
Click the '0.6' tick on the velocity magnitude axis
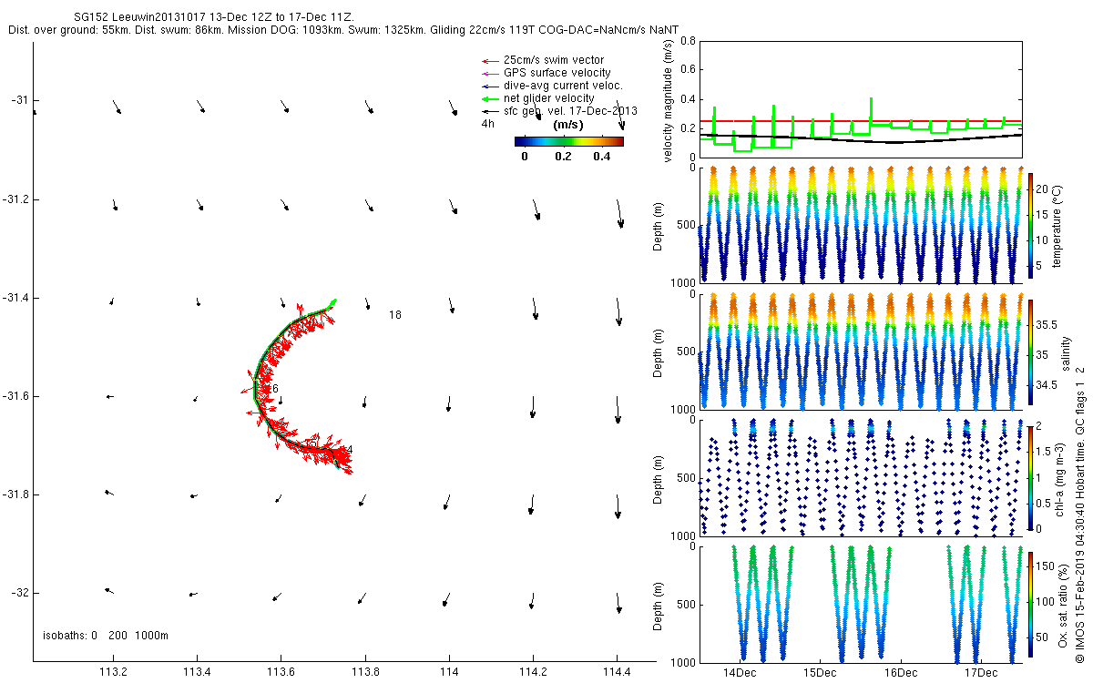click(688, 70)
